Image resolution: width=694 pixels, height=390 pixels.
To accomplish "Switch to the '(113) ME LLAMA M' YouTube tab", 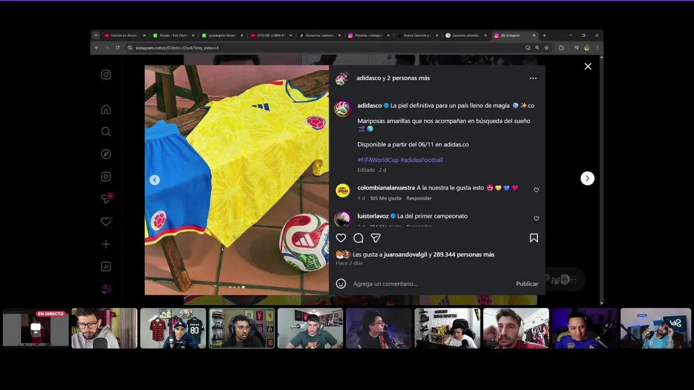I will point(270,35).
